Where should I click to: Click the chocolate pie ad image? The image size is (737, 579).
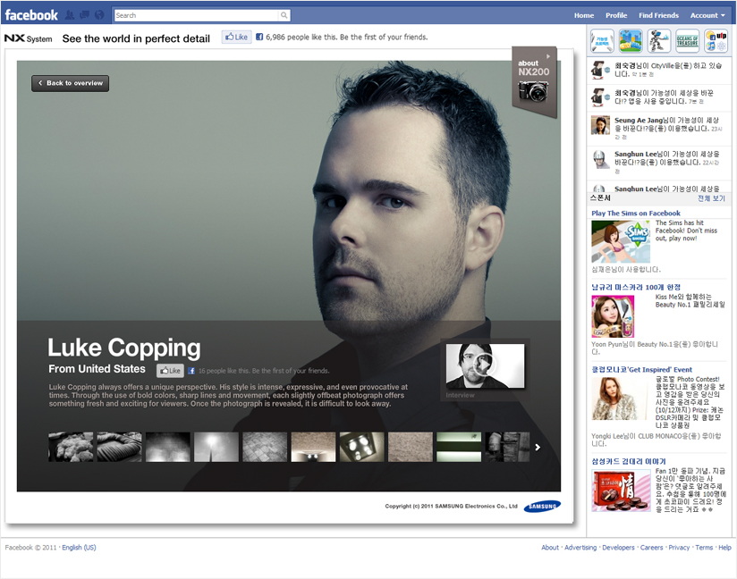coord(621,491)
